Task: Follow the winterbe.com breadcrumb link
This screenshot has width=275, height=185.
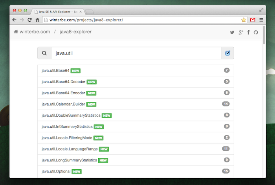Action: 35,32
